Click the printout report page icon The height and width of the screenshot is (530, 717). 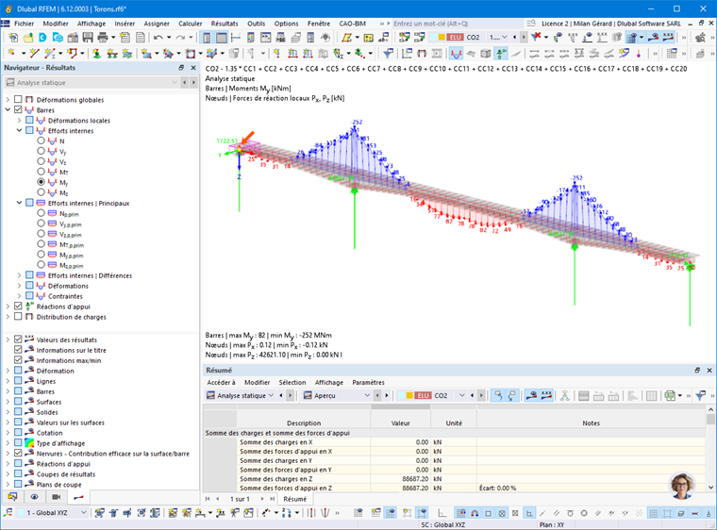point(141,38)
